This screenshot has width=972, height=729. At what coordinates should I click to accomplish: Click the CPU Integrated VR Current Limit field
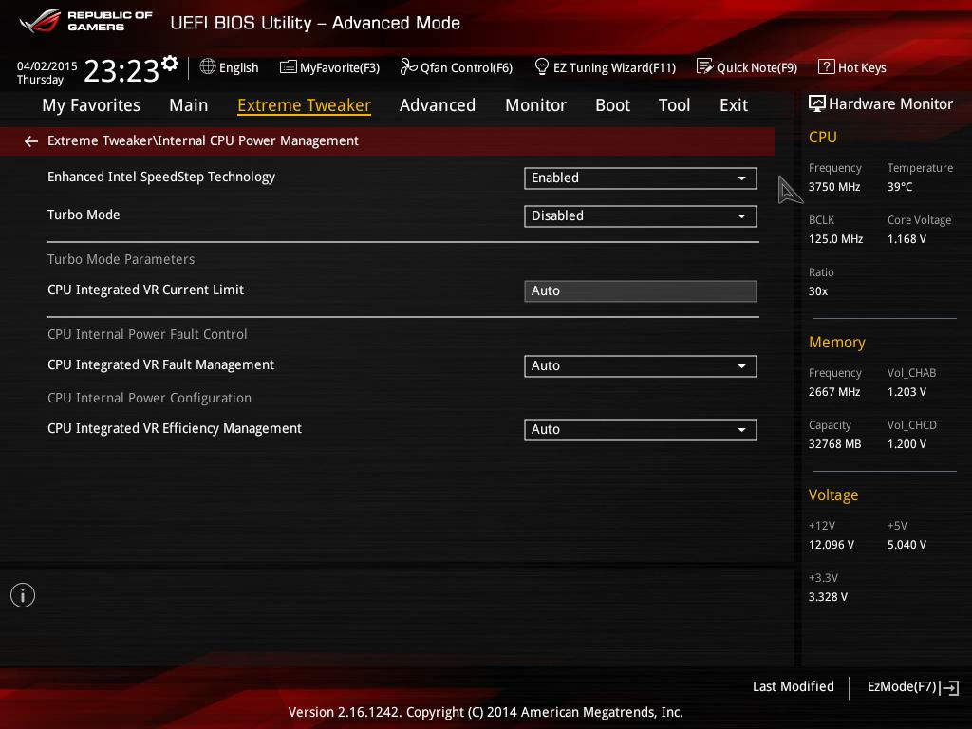[x=640, y=290]
